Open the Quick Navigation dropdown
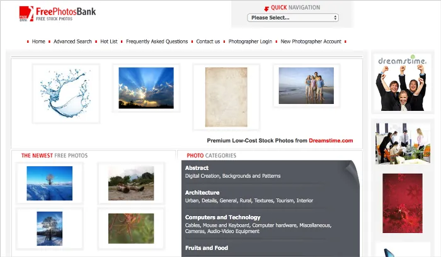Viewport: 441px width, 257px height. 294,18
